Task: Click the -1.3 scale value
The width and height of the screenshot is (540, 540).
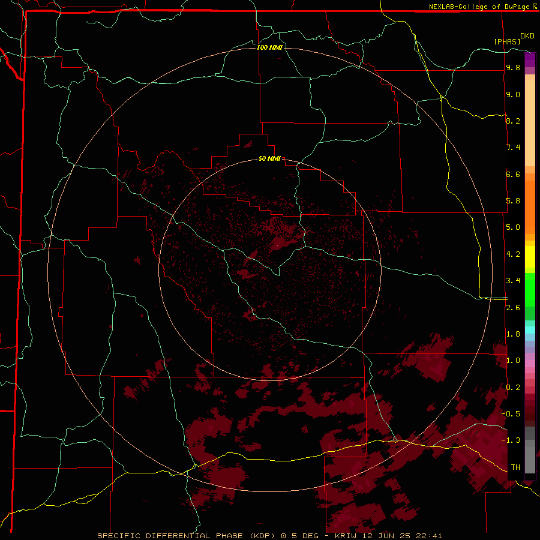Action: (x=511, y=440)
